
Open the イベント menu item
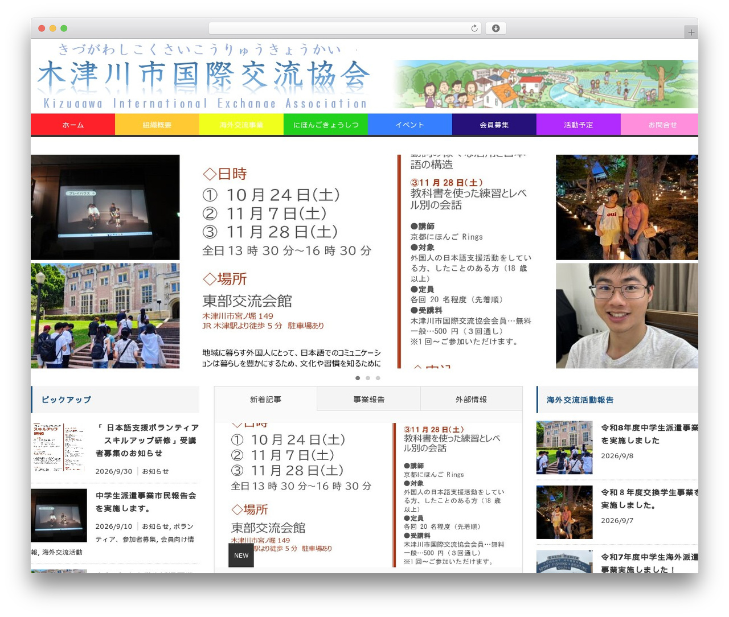pos(410,125)
